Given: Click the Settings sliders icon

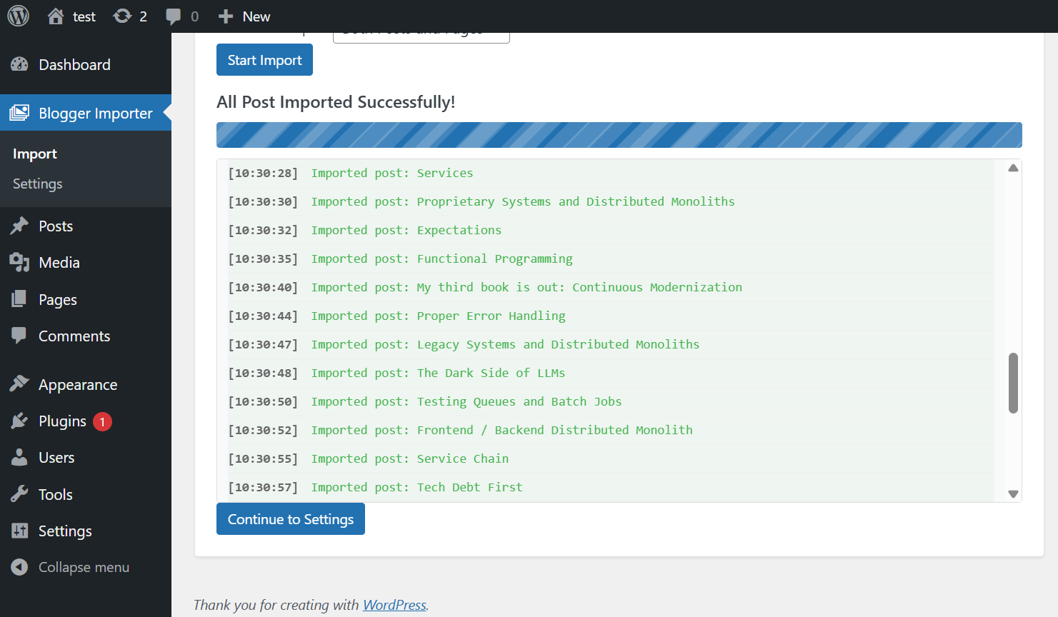Looking at the screenshot, I should [19, 531].
